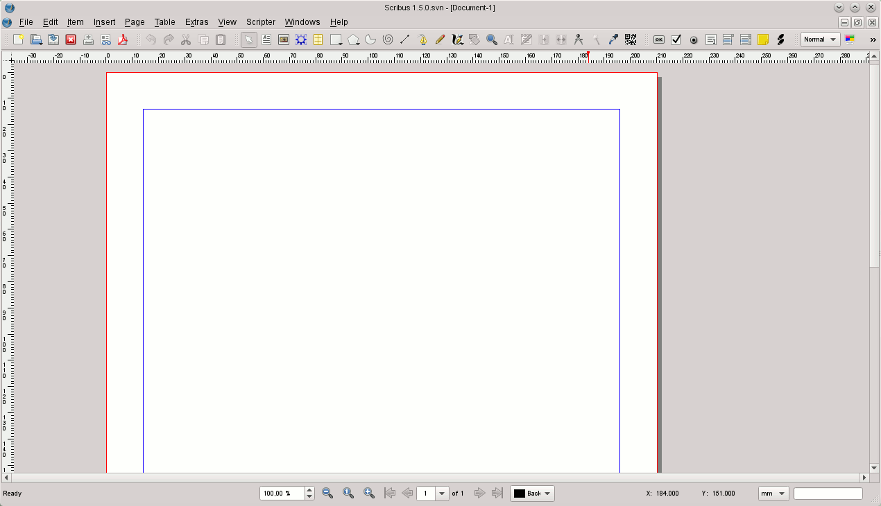Expand the page number dropdown

[442, 494]
